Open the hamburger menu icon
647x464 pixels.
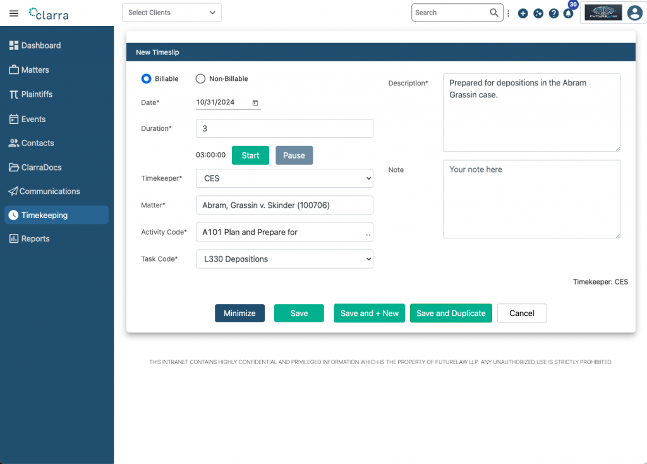[x=14, y=13]
